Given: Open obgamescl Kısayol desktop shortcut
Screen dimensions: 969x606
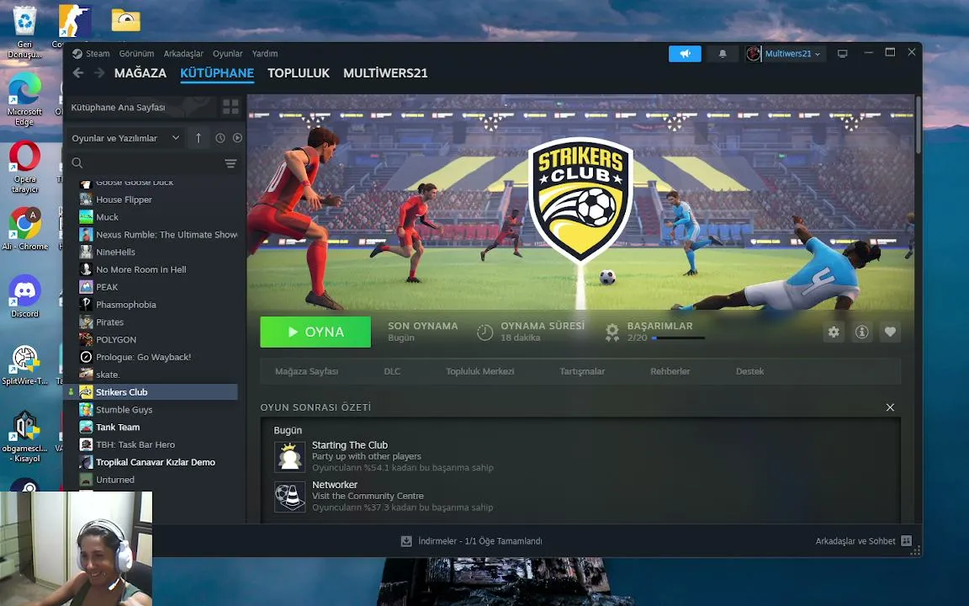Looking at the screenshot, I should (24, 436).
